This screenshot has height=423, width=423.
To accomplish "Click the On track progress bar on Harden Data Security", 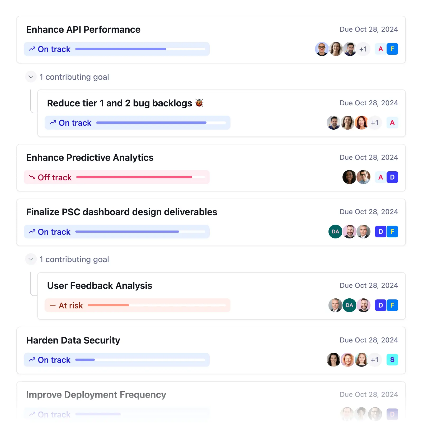I will coord(140,360).
